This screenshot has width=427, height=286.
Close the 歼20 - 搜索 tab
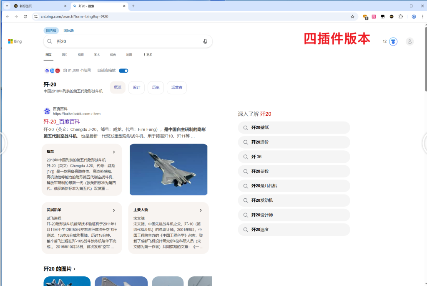124,6
